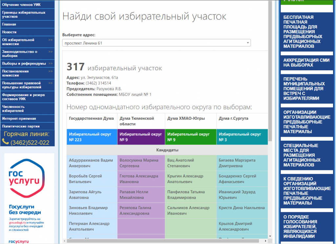336x244 pixels.
Task: Go to the 'Главная' page
Action: click(x=9, y=24)
